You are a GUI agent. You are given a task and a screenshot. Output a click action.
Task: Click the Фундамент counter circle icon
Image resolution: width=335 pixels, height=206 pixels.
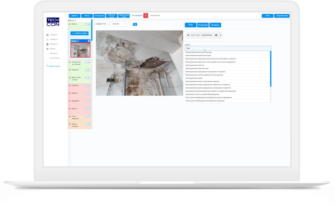click(x=86, y=101)
